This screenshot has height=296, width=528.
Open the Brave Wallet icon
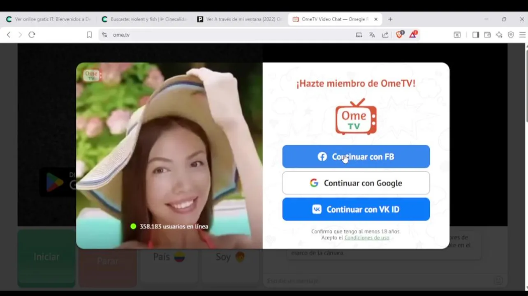(x=487, y=35)
